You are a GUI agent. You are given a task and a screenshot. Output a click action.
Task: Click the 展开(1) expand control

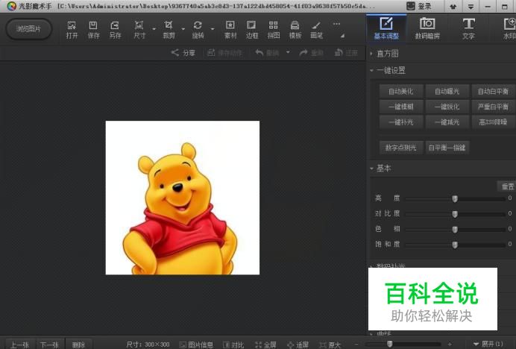tap(488, 344)
